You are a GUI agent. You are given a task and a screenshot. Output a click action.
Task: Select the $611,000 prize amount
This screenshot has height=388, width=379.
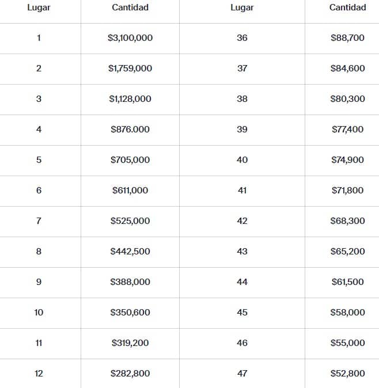130,191
